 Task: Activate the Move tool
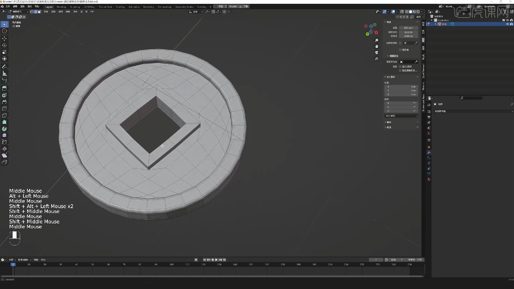click(4, 39)
